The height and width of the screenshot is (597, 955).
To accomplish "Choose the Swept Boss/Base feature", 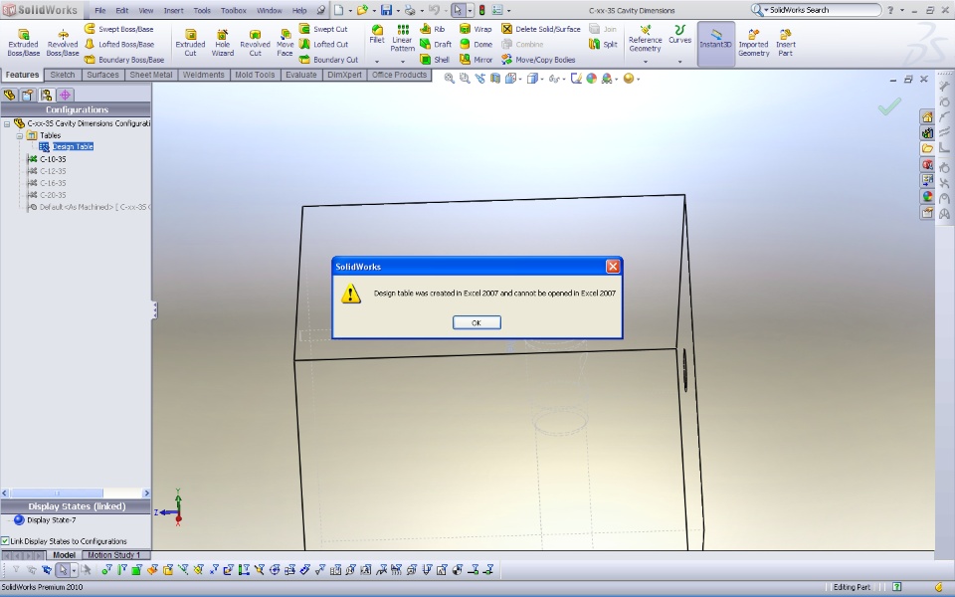I will click(x=118, y=29).
